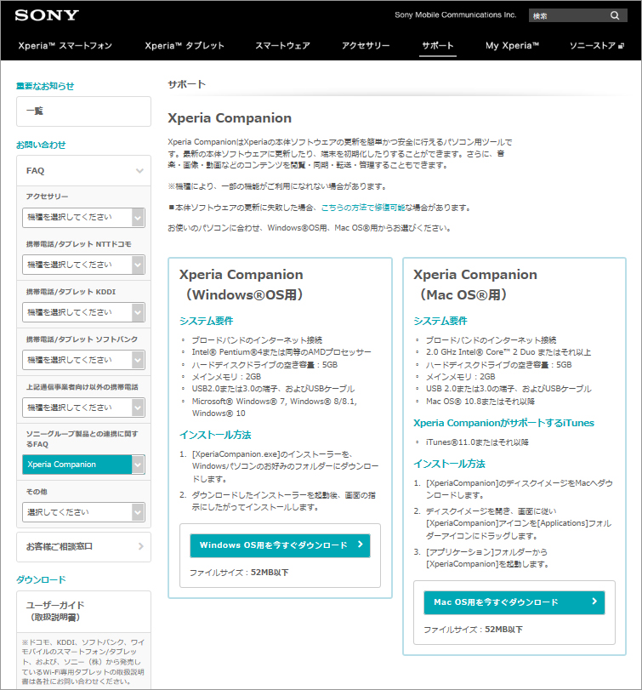Open the スマートウェア navigation item

pyautogui.click(x=282, y=46)
